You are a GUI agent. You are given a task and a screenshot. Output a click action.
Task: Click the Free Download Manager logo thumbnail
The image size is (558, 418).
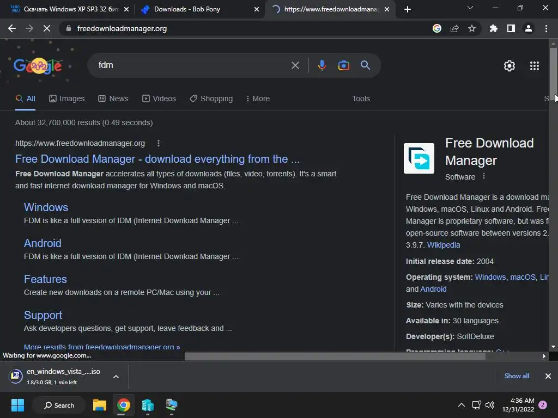[419, 158]
